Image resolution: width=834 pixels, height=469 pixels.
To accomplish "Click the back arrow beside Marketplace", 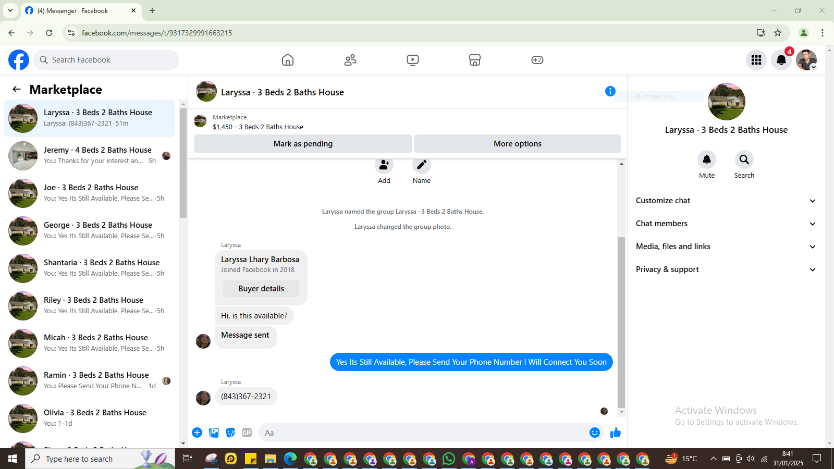I will 17,89.
